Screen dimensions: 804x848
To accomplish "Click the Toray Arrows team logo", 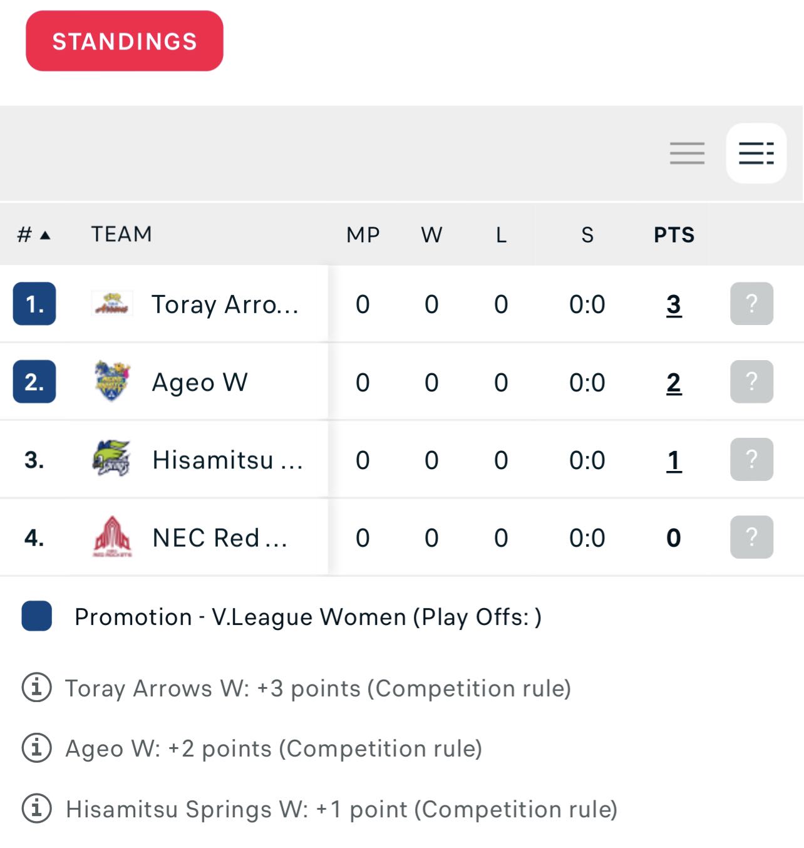I will point(112,304).
